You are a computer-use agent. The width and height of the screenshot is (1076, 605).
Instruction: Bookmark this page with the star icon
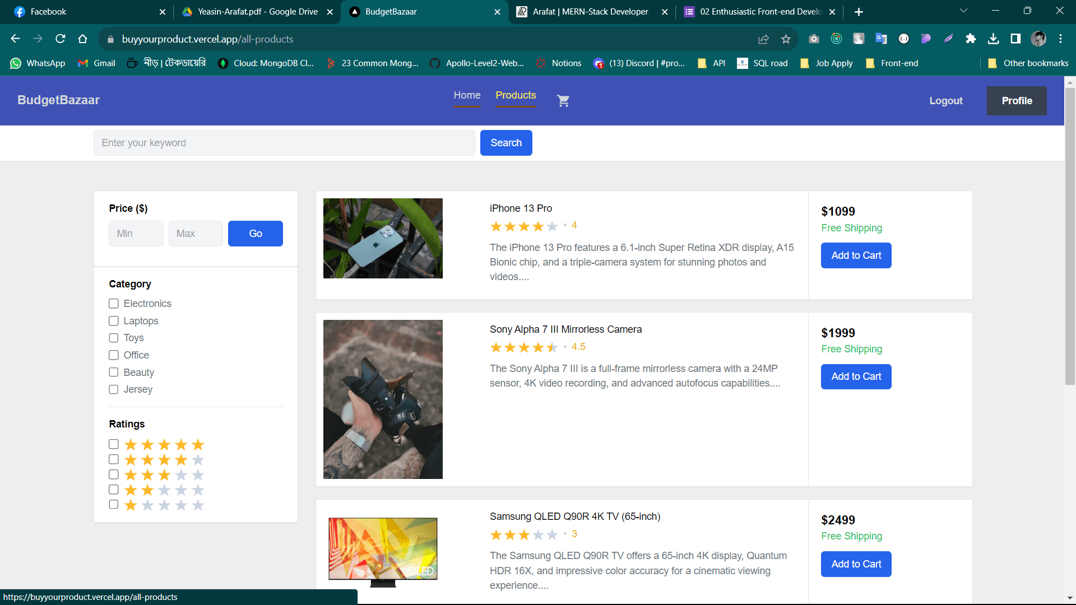(x=786, y=39)
